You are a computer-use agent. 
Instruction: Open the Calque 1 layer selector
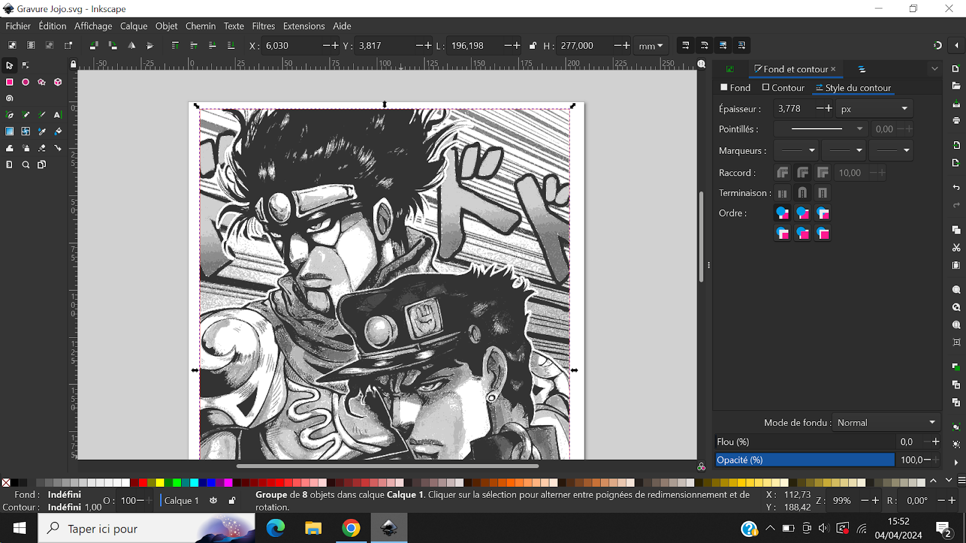click(182, 500)
